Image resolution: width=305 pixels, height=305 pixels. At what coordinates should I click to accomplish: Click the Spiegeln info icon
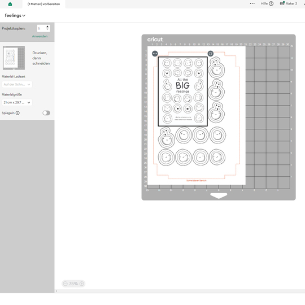coord(18,113)
